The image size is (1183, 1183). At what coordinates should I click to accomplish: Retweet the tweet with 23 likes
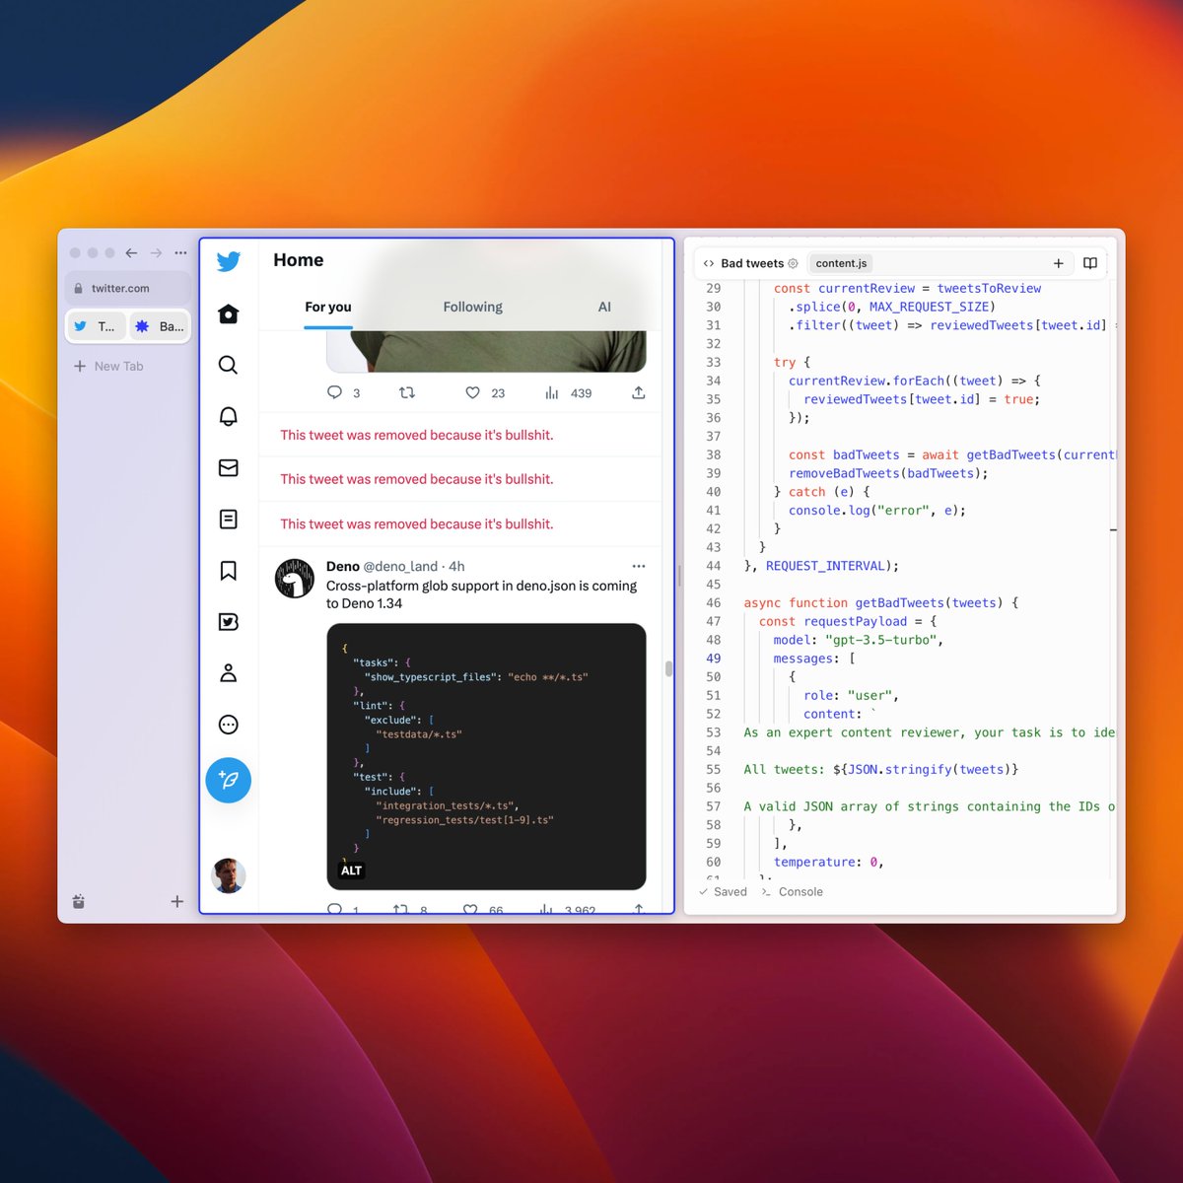click(x=406, y=392)
